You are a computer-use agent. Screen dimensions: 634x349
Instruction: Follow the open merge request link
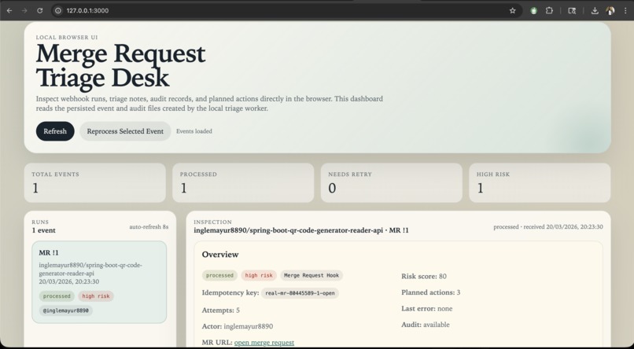[264, 343]
